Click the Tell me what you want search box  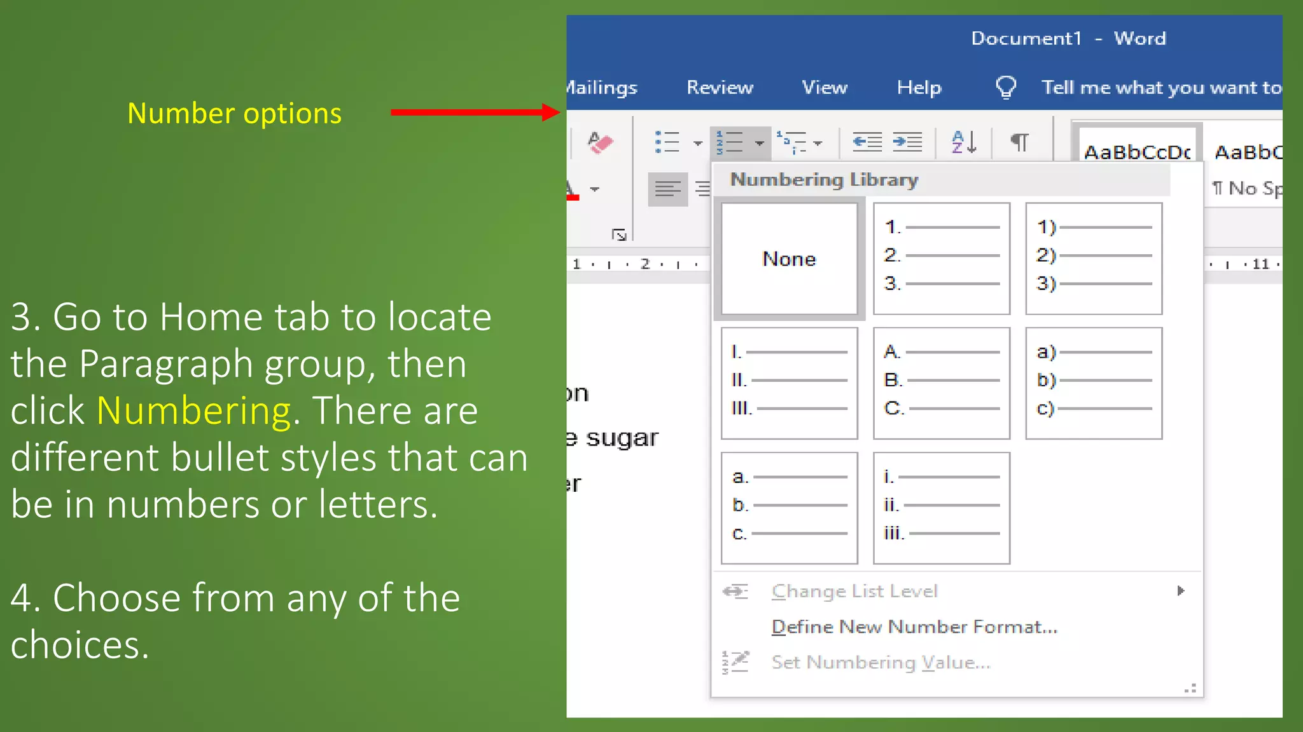1160,87
